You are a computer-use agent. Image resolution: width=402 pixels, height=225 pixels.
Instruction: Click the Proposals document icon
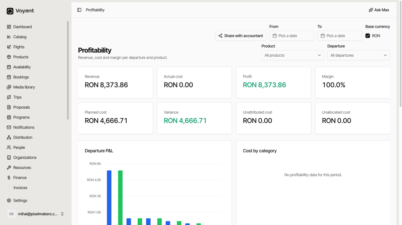tap(9, 107)
